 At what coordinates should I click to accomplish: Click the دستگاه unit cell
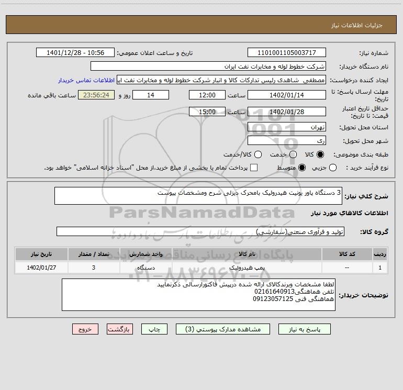click(145, 268)
